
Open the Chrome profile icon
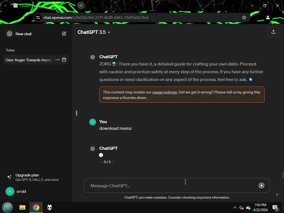(268, 17)
